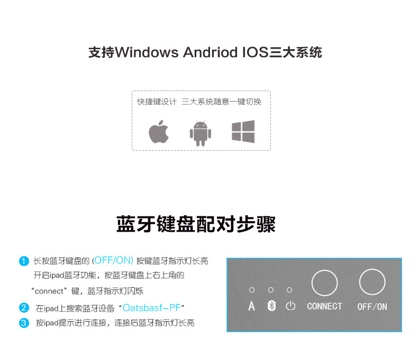Click the blue circled number 3 icon
Screen dimensions: 418x346
click(24, 323)
